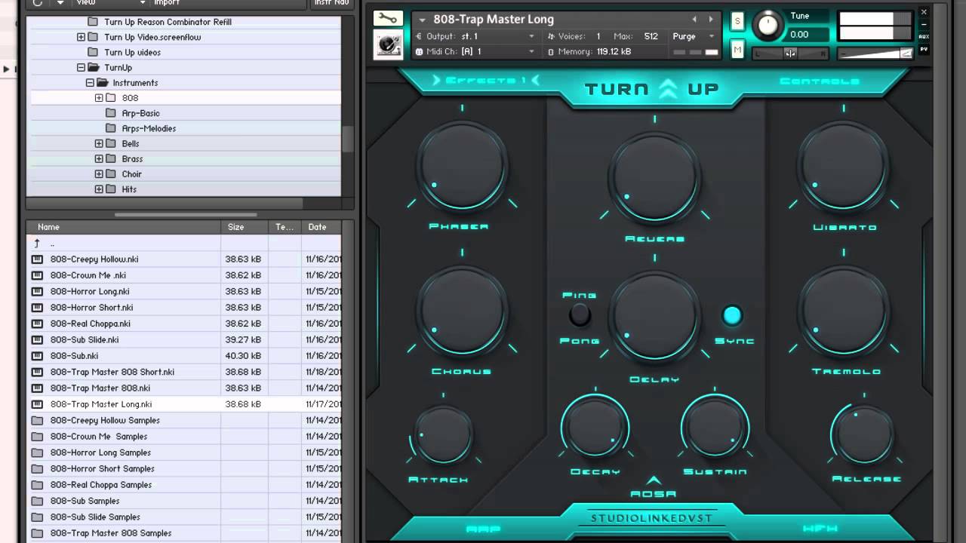Select the Arp-Basic folder
The width and height of the screenshot is (966, 543).
click(140, 113)
